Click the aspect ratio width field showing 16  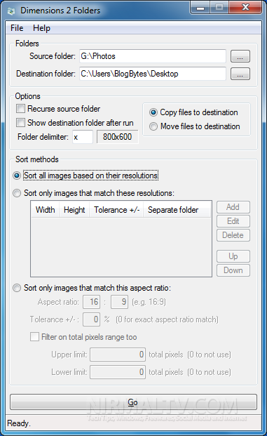click(x=92, y=302)
